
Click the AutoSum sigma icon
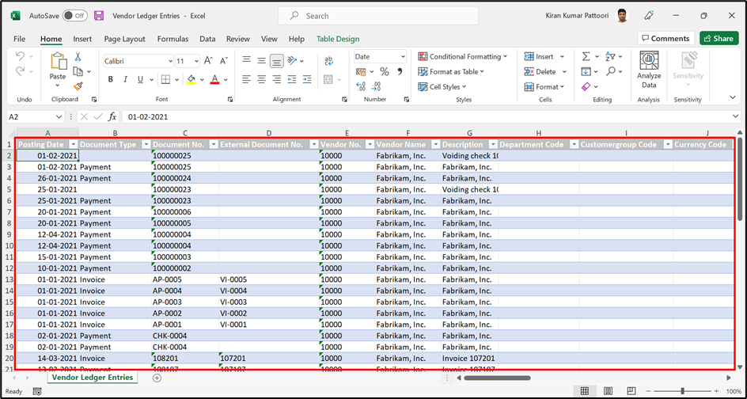[x=586, y=57]
